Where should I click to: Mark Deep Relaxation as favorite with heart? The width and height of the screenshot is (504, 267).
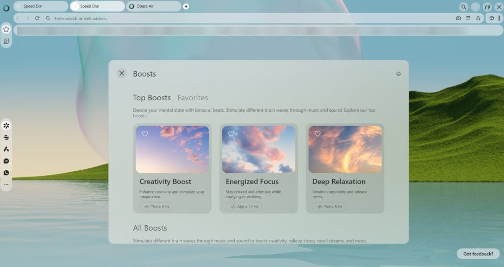tap(317, 133)
